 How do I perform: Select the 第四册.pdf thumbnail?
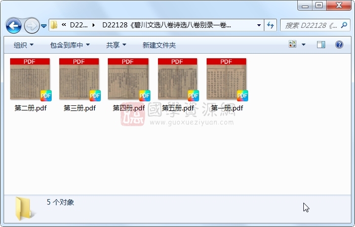pyautogui.click(x=128, y=79)
